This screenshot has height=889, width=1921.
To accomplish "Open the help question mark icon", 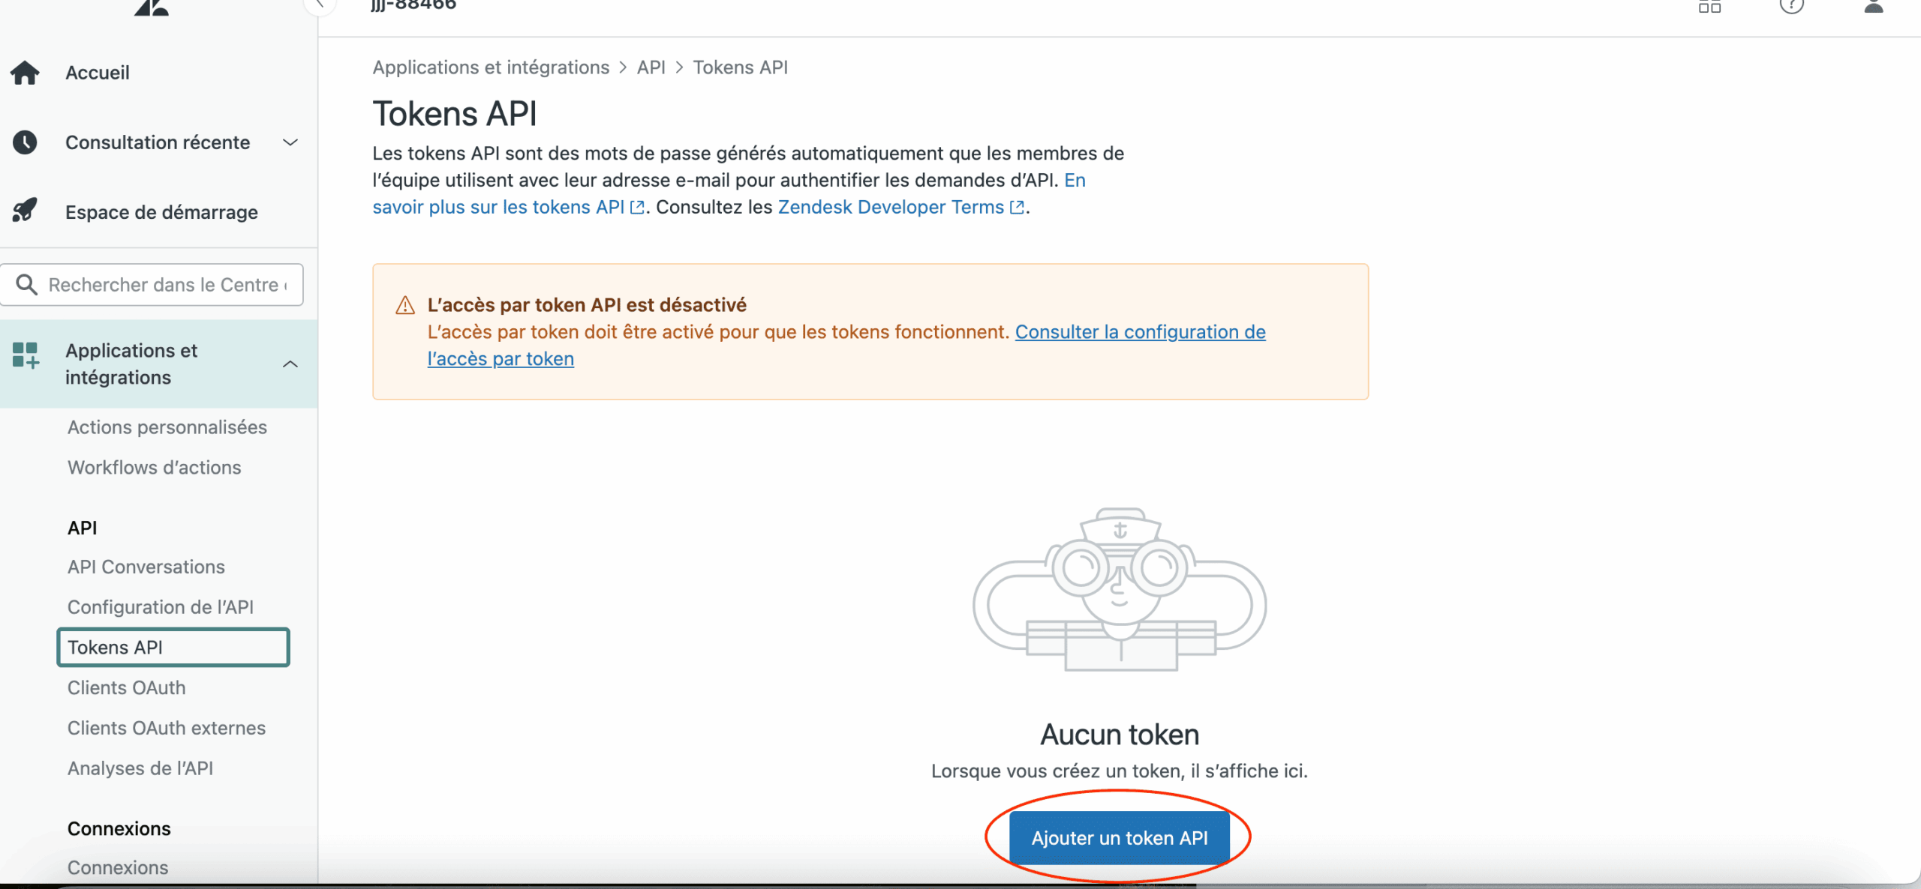I will tap(1791, 7).
